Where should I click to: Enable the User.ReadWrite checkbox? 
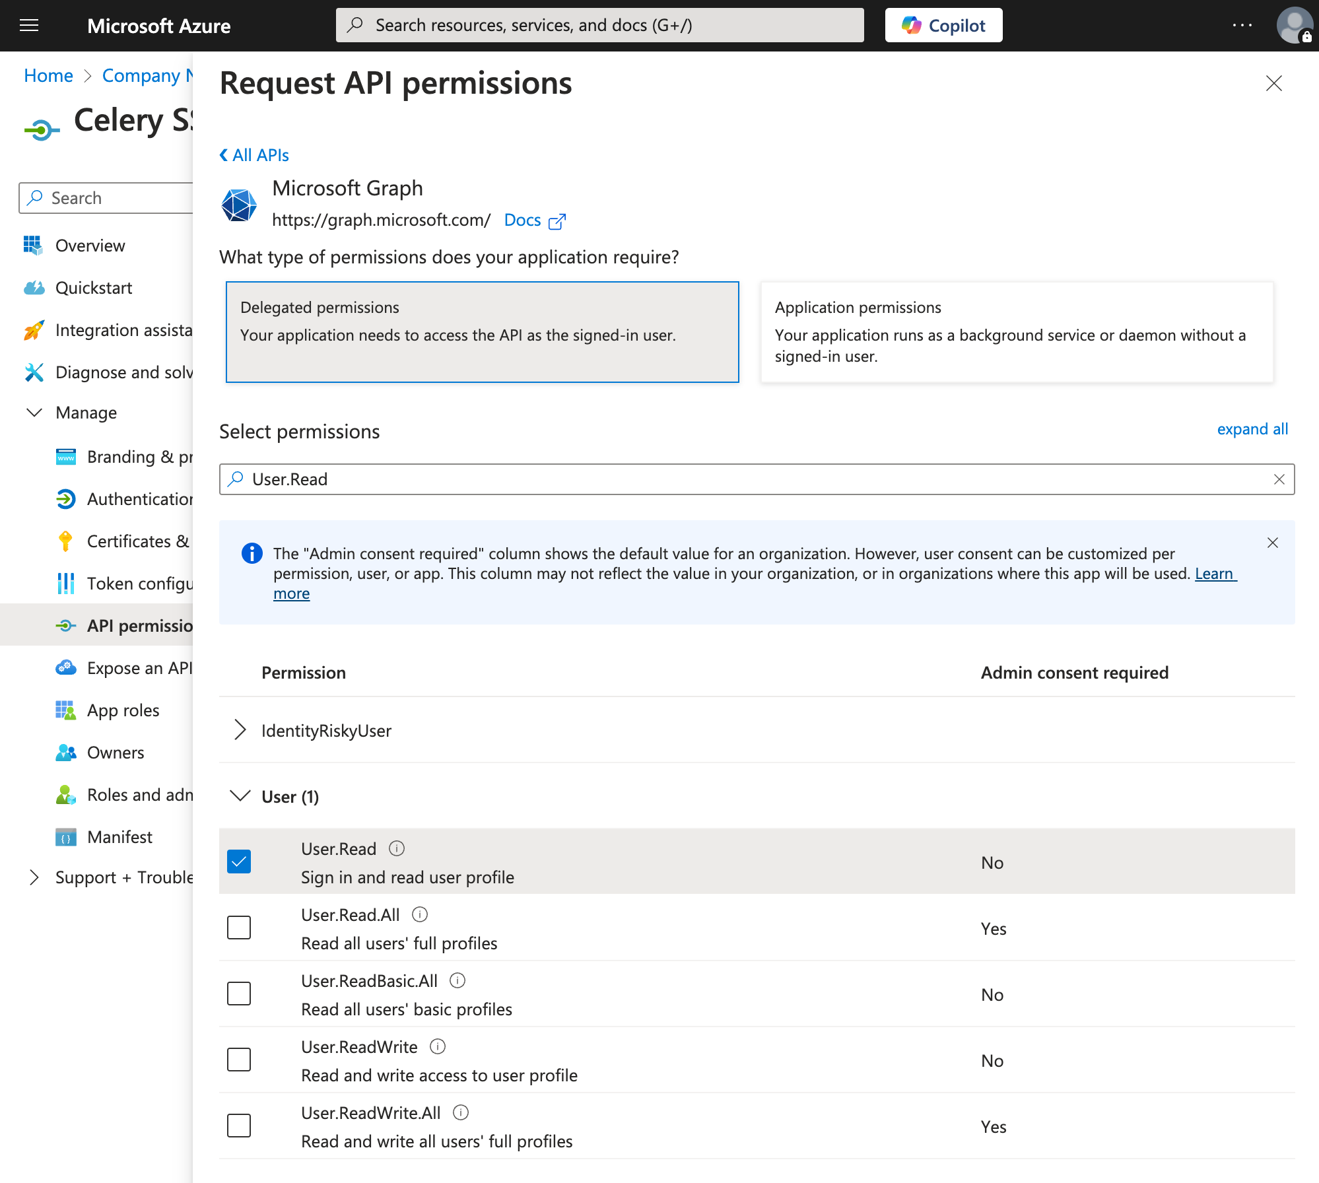(x=239, y=1060)
